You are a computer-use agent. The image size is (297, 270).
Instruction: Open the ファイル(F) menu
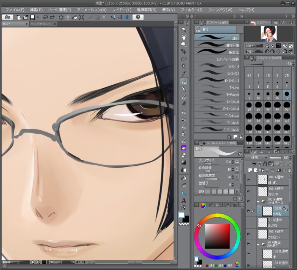tap(15, 10)
